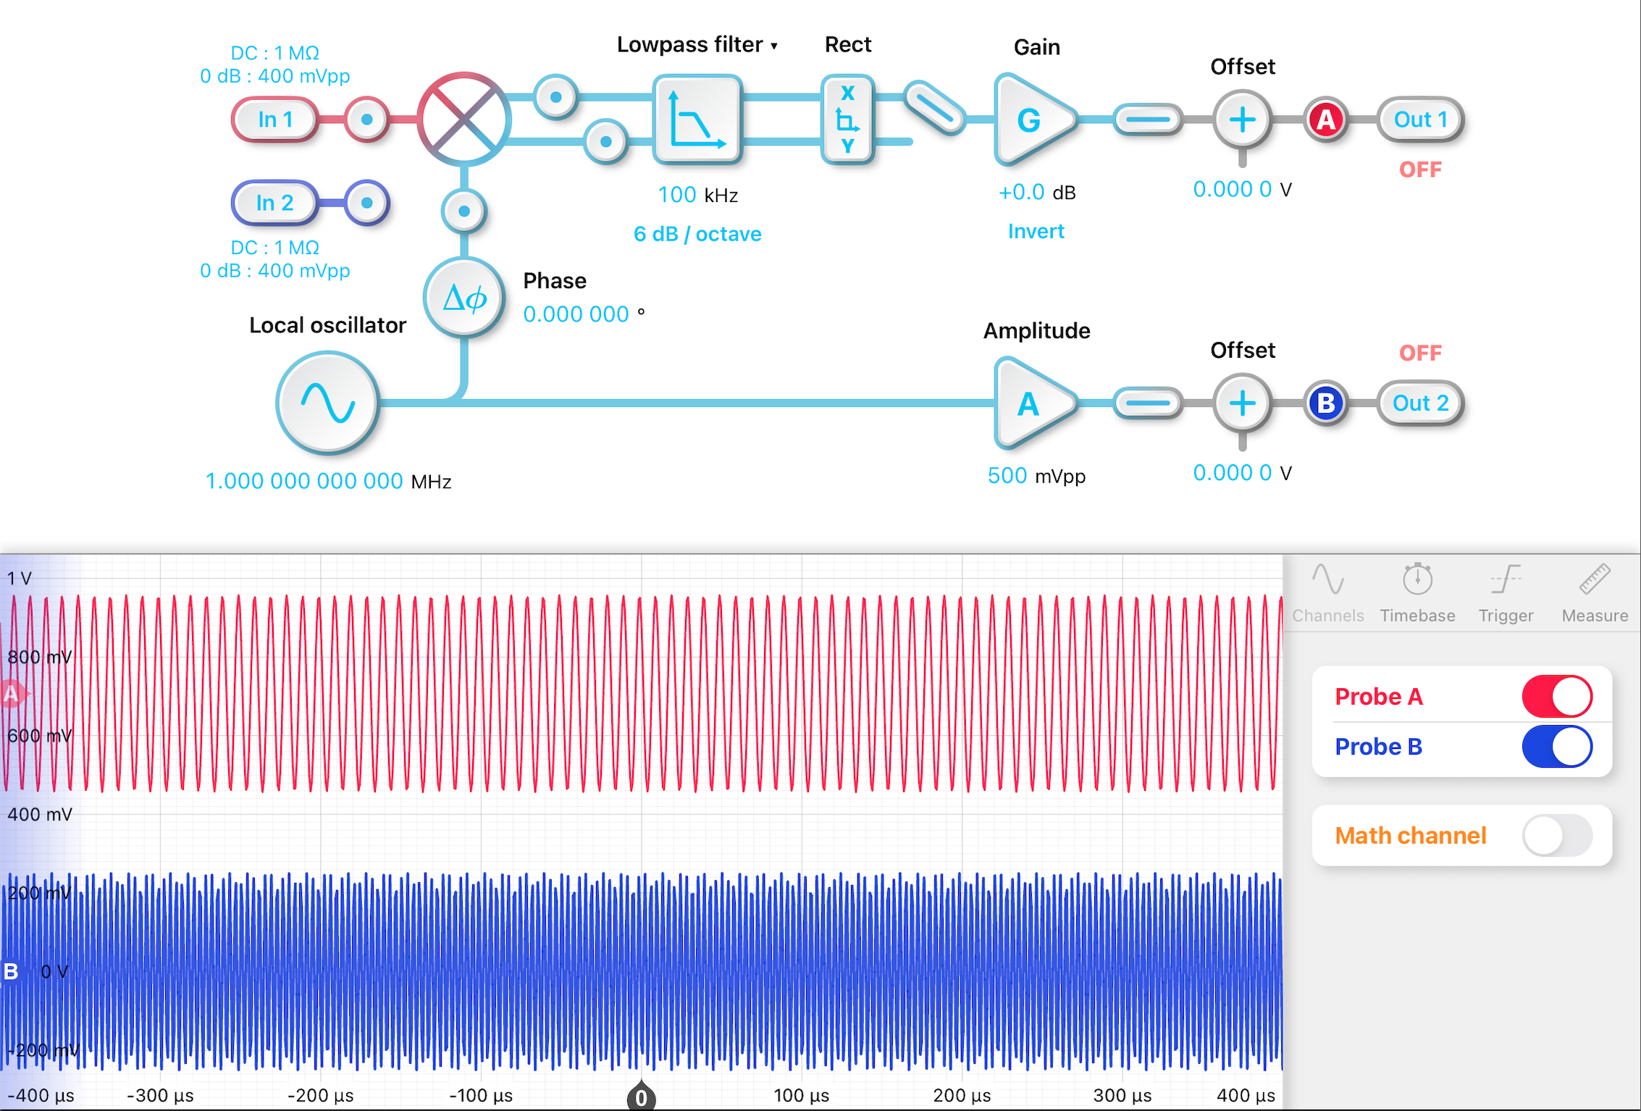Turn on Out 1 via OFF label
The height and width of the screenshot is (1111, 1641).
[1419, 169]
